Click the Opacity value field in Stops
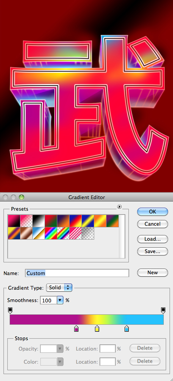This screenshot has height=381, width=173. [48, 349]
